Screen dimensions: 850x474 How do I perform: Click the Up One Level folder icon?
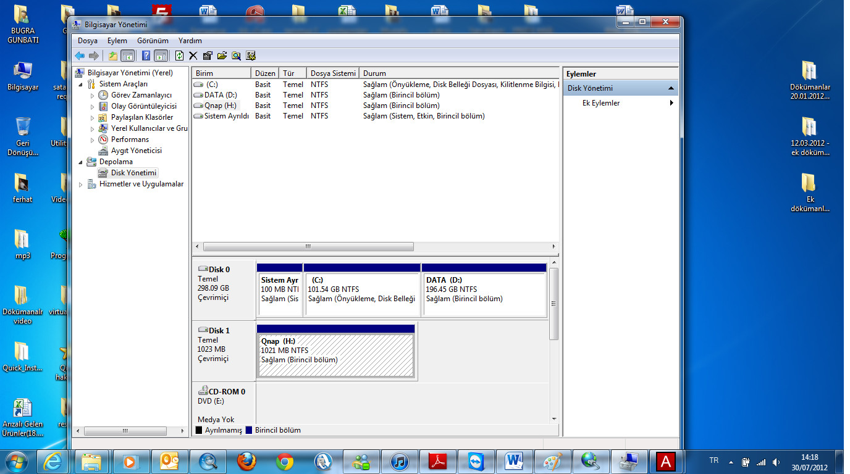pos(113,56)
